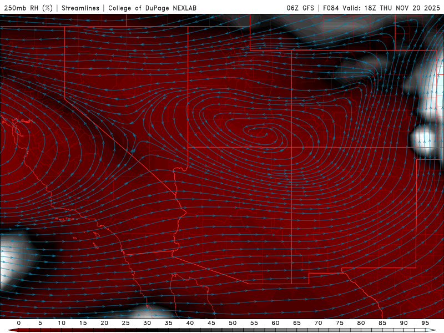Click the colorbar label '10'
This screenshot has width=444, height=333.
pos(62,323)
